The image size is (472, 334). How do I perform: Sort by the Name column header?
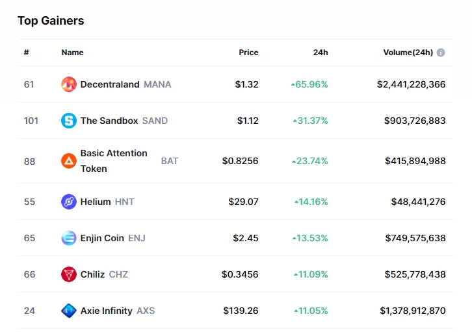coord(72,53)
